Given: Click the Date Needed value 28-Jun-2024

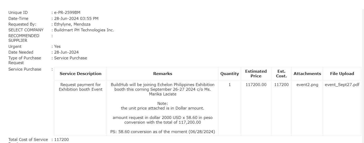Looking at the screenshot, I should pos(66,52).
